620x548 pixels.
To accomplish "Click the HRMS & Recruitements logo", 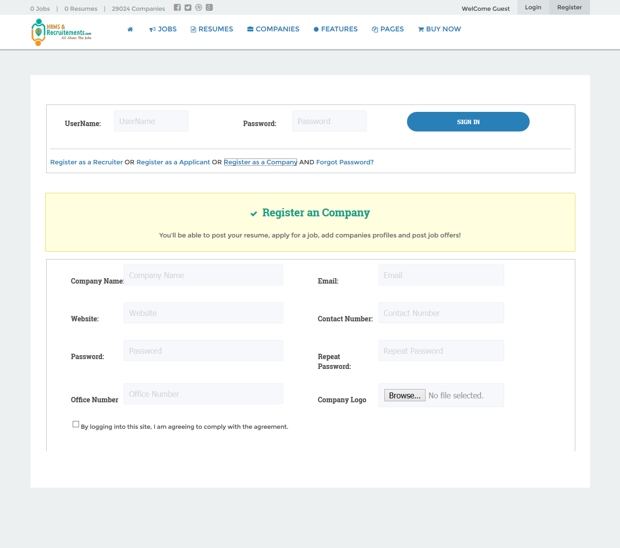I will tap(61, 32).
